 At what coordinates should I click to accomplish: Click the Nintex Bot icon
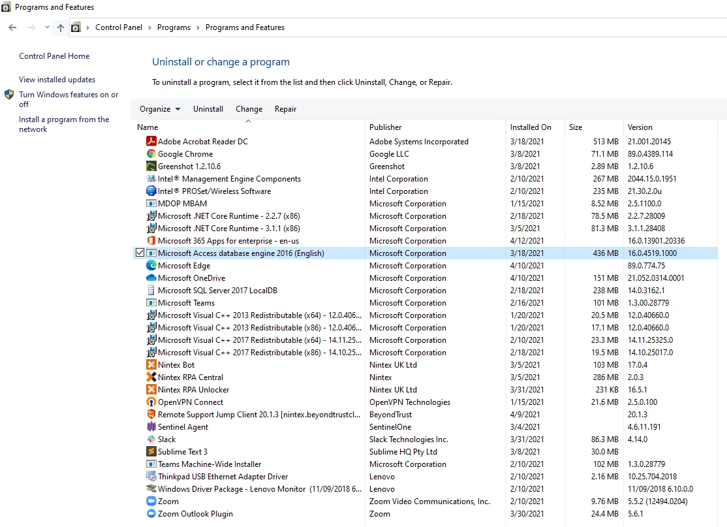[x=151, y=364]
